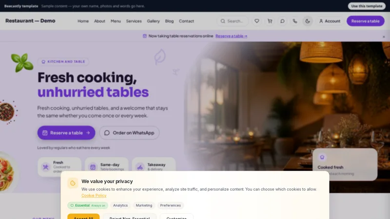Click the chef hat icon on Cooked fresh card
Image resolution: width=390 pixels, height=219 pixels.
tap(322, 157)
